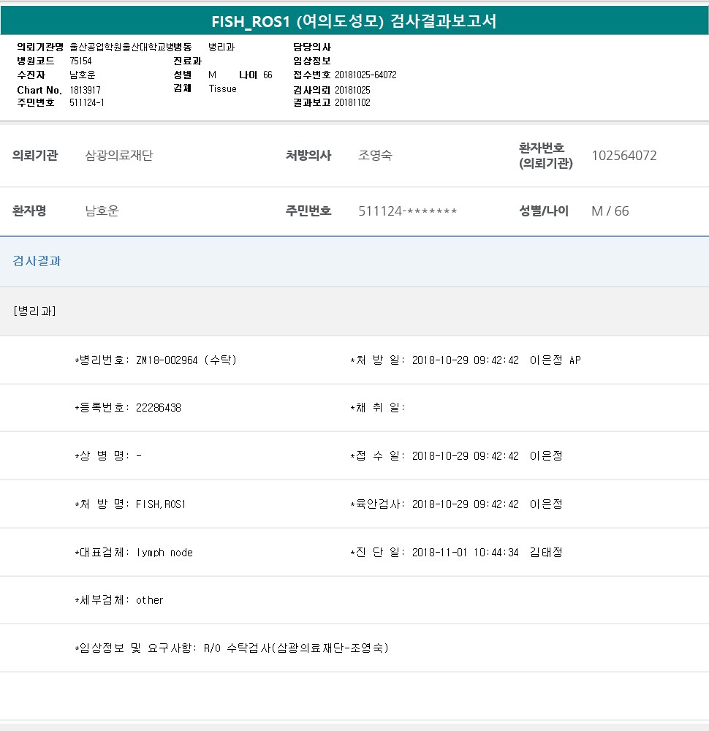This screenshot has height=731, width=709.
Task: Click the Chart No. 1813917 value
Action: [x=85, y=90]
